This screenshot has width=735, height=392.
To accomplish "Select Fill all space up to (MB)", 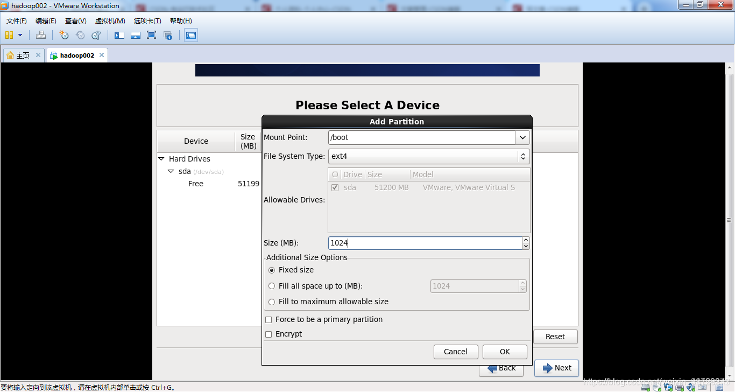I will tap(272, 286).
